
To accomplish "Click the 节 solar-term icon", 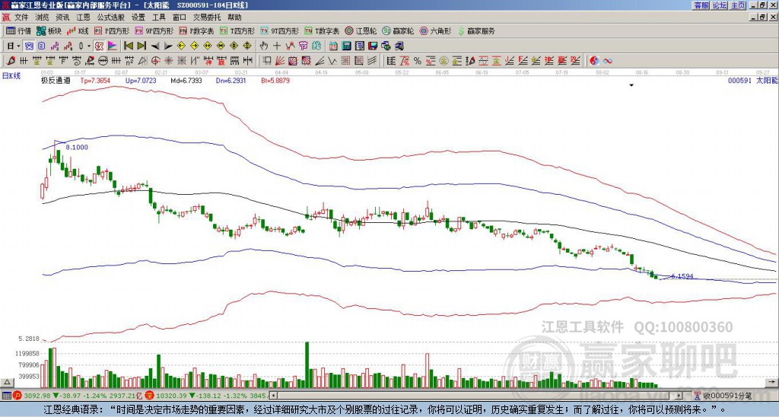I will pyautogui.click(x=303, y=46).
